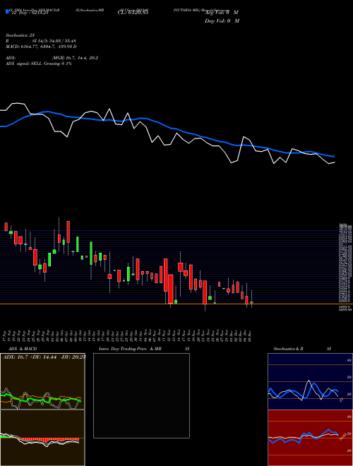Select the MACD: 6164.77 values line

[x=41, y=47]
